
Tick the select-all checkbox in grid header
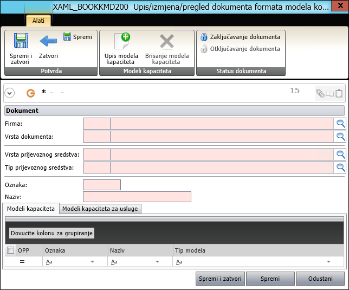pos(10,250)
